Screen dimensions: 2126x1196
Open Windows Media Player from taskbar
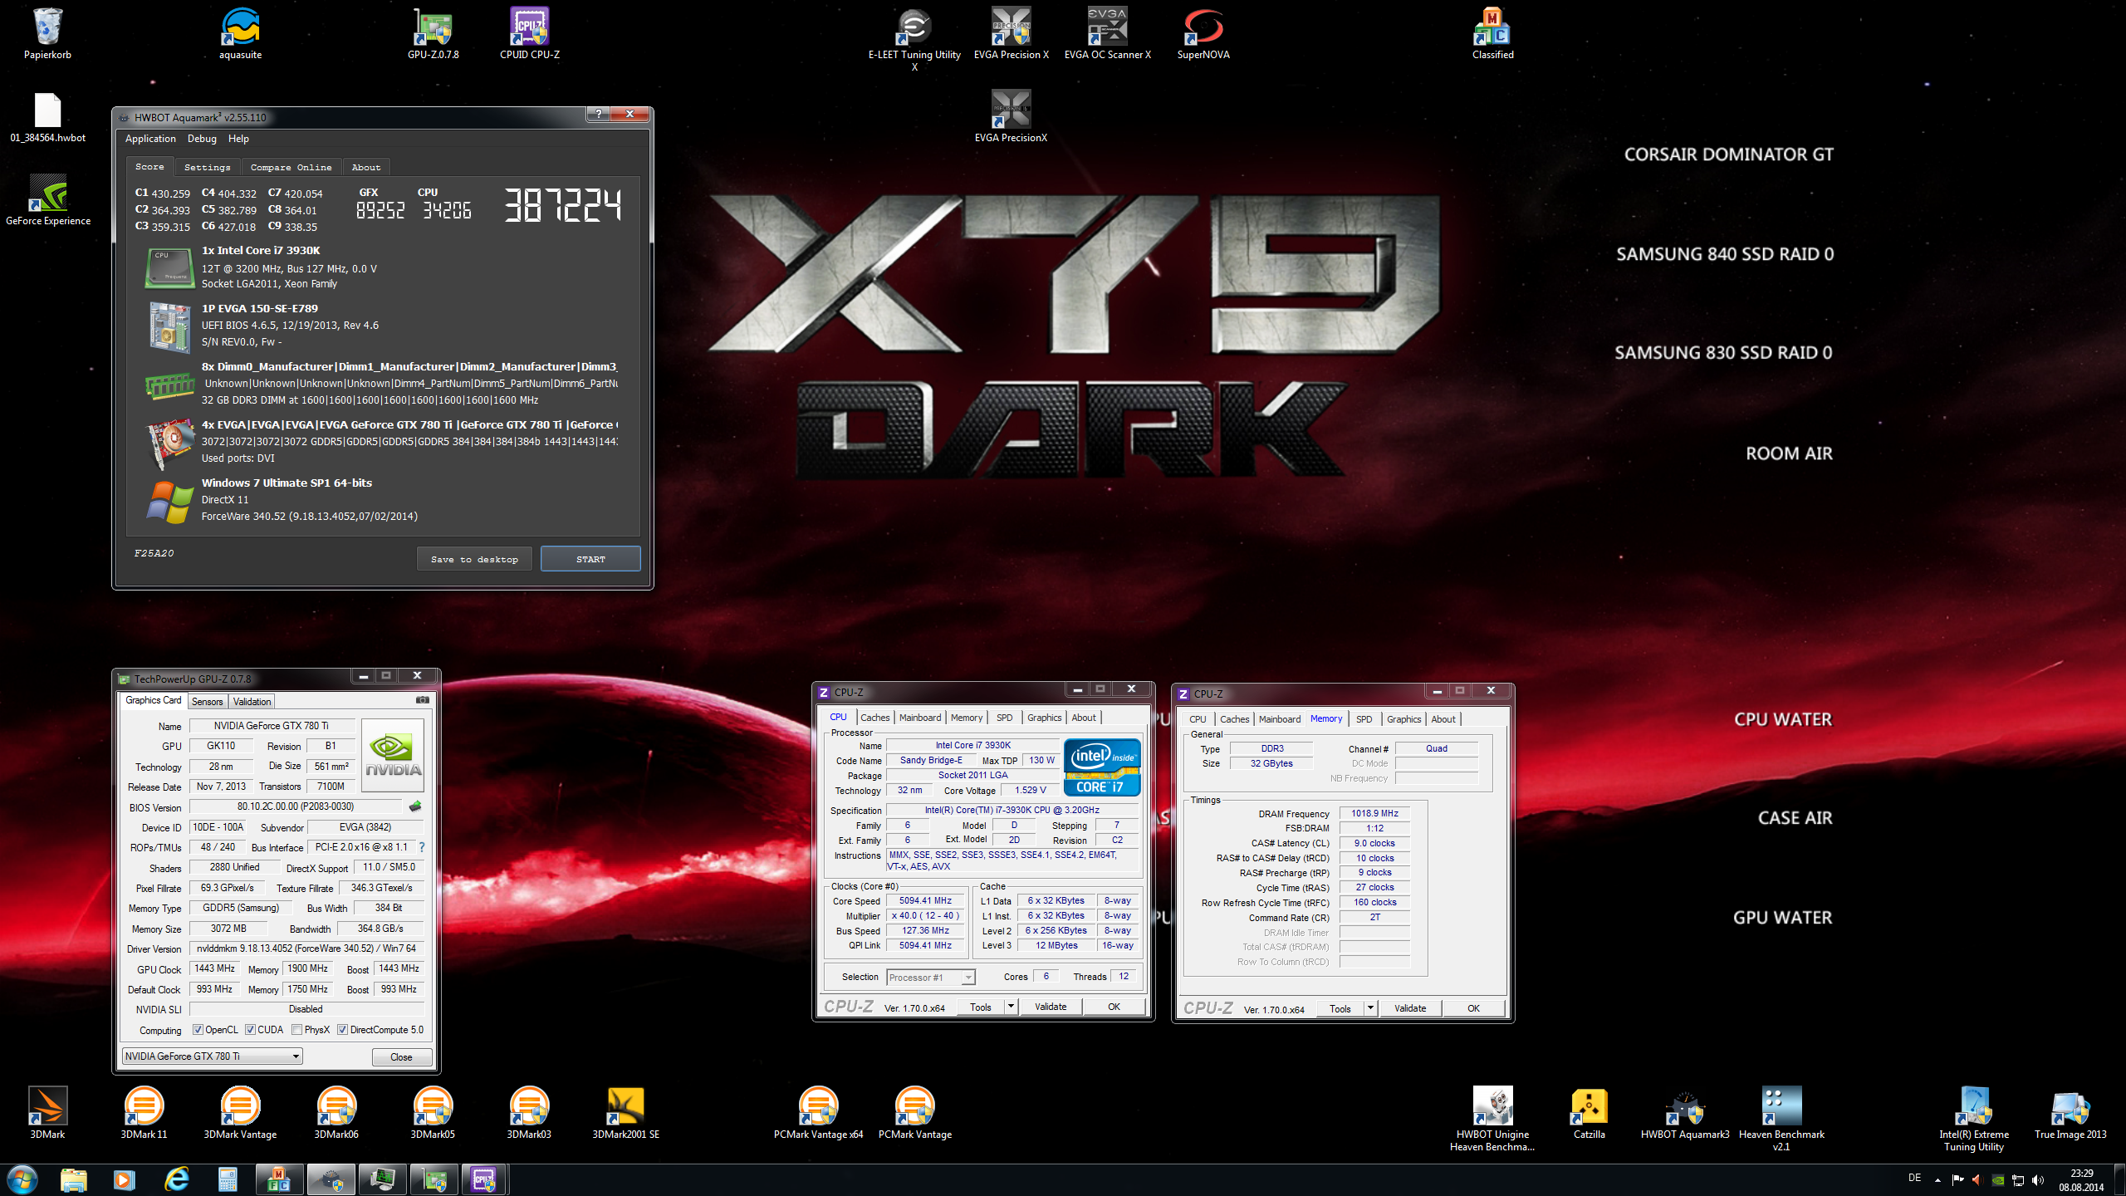pyautogui.click(x=125, y=1179)
